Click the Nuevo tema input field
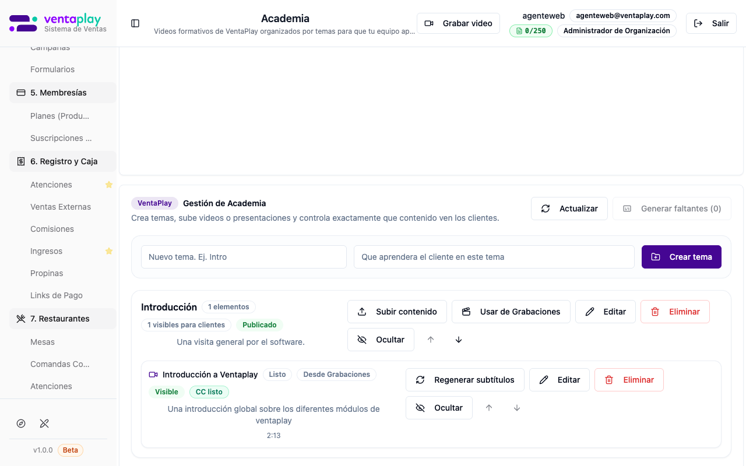Viewport: 746px width, 466px height. (x=244, y=257)
